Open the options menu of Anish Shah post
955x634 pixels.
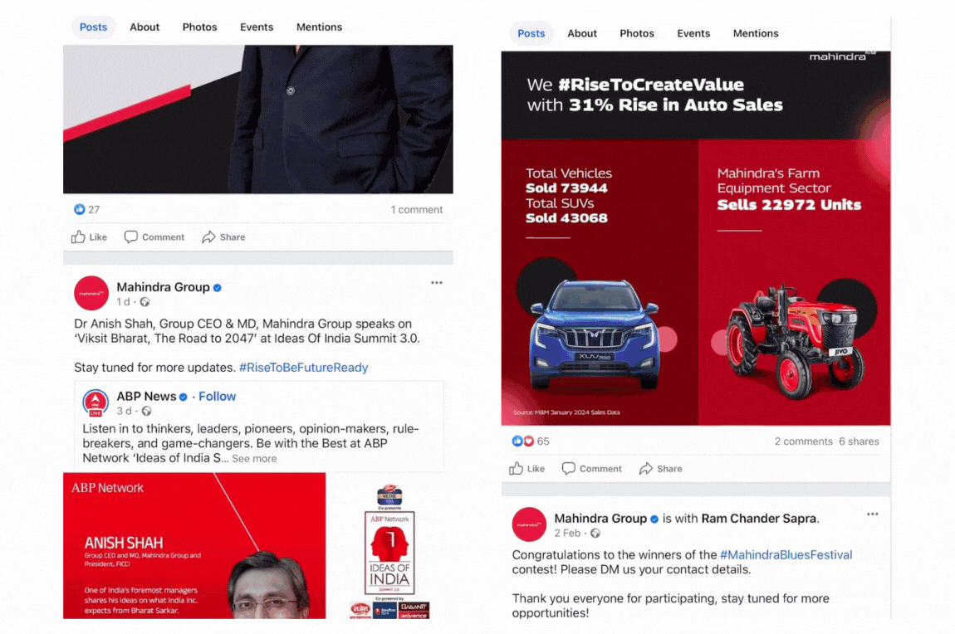click(x=437, y=283)
